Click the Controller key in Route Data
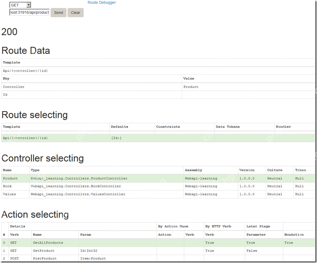Image resolution: width=317 pixels, height=263 pixels. [x=14, y=87]
